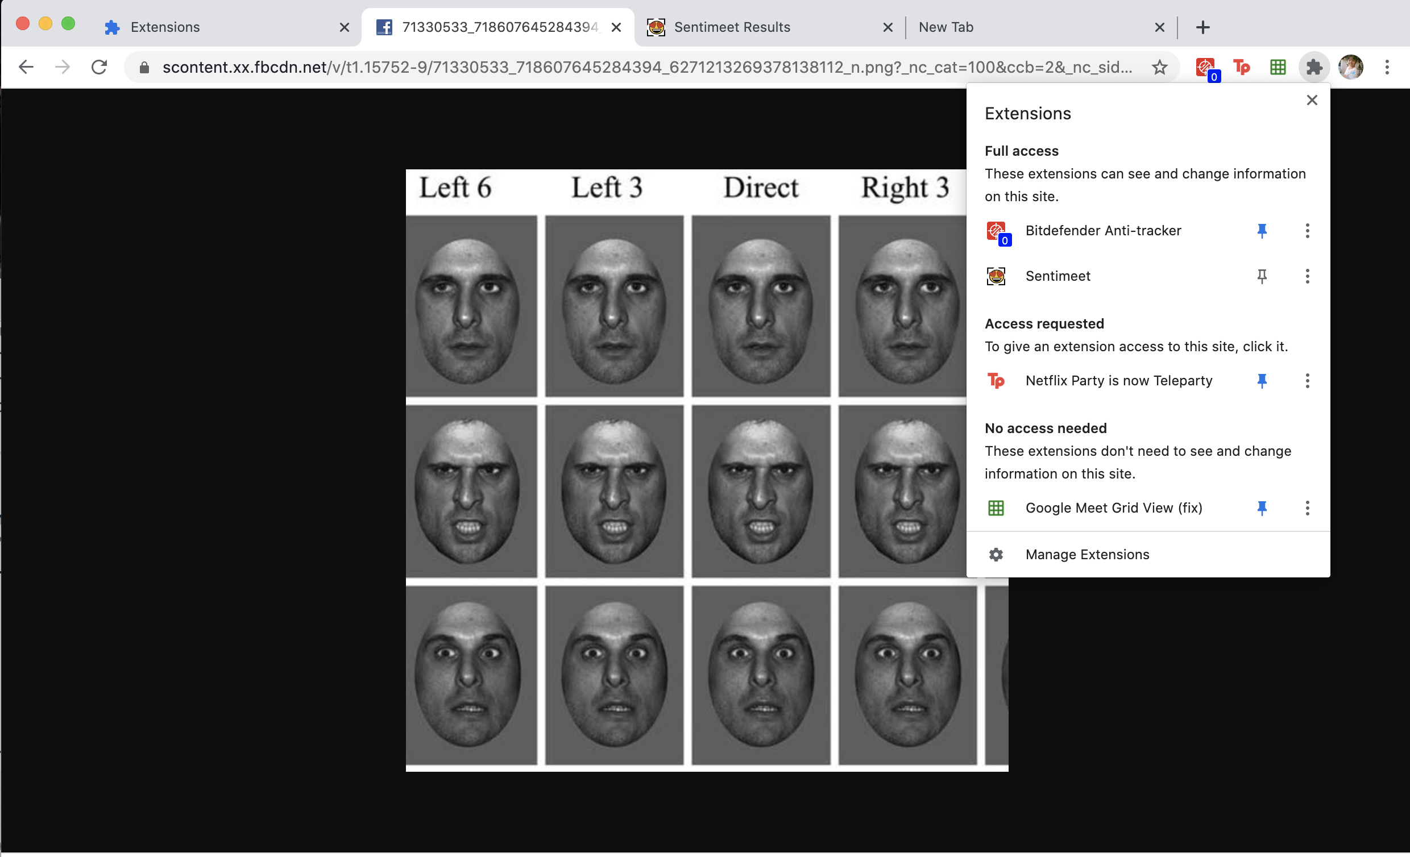Open more options for Netflix Party Teleparty
The width and height of the screenshot is (1410, 857).
click(1307, 381)
